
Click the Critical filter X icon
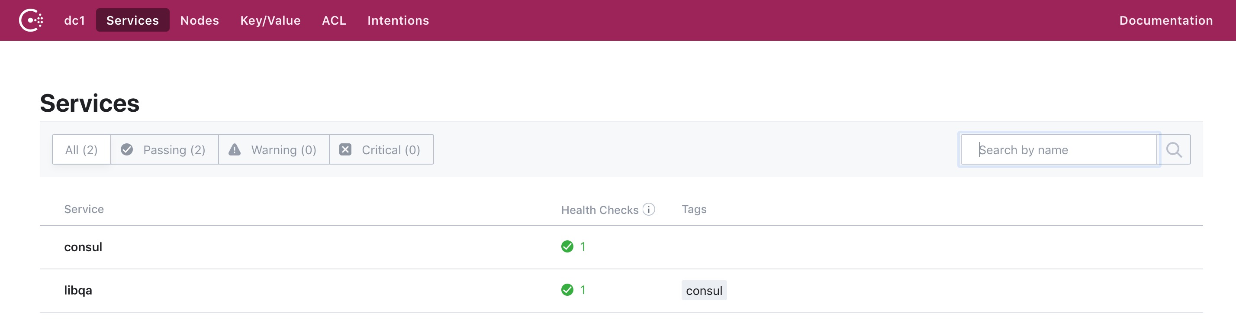[x=345, y=149]
